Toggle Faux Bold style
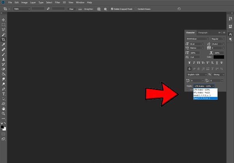 click(x=190, y=63)
